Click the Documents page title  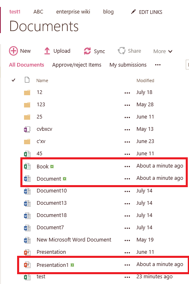tap(44, 26)
